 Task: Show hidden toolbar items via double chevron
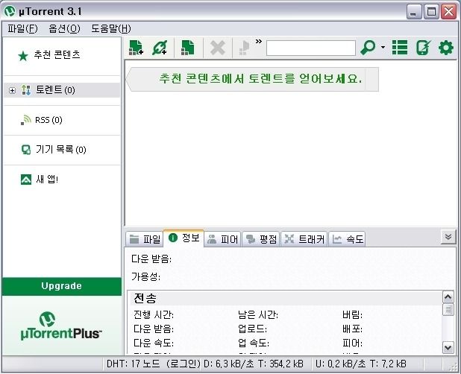pos(258,42)
